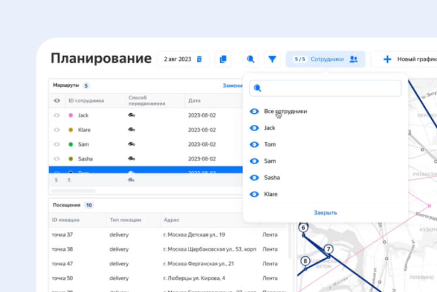Viewport: 437px width, 292px height.
Task: Click the Новый график button label
Action: coord(417,59)
